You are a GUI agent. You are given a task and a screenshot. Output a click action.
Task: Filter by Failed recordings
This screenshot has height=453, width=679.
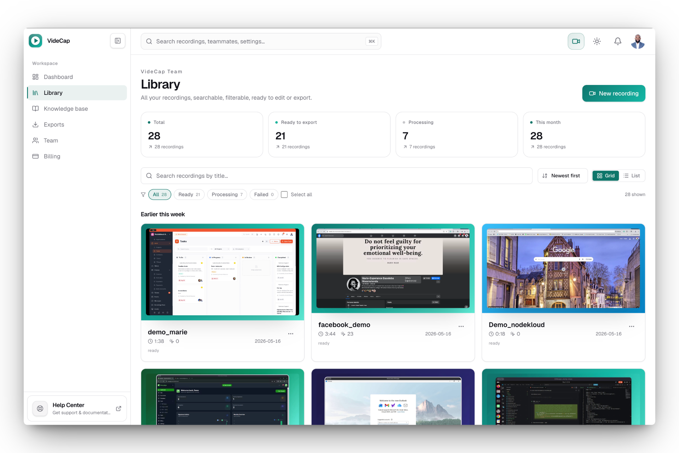(x=264, y=195)
